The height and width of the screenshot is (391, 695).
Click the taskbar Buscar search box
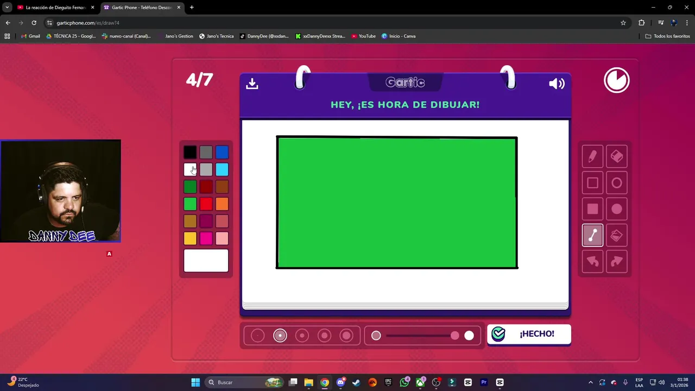(x=245, y=382)
